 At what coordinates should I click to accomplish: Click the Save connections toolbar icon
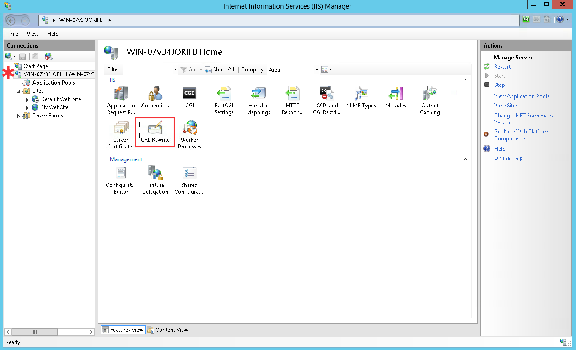coord(22,56)
